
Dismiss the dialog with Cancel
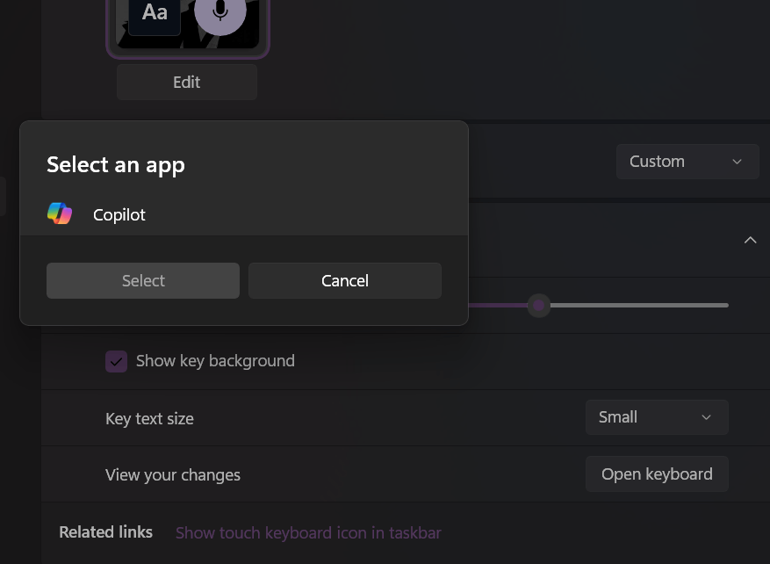click(x=345, y=280)
